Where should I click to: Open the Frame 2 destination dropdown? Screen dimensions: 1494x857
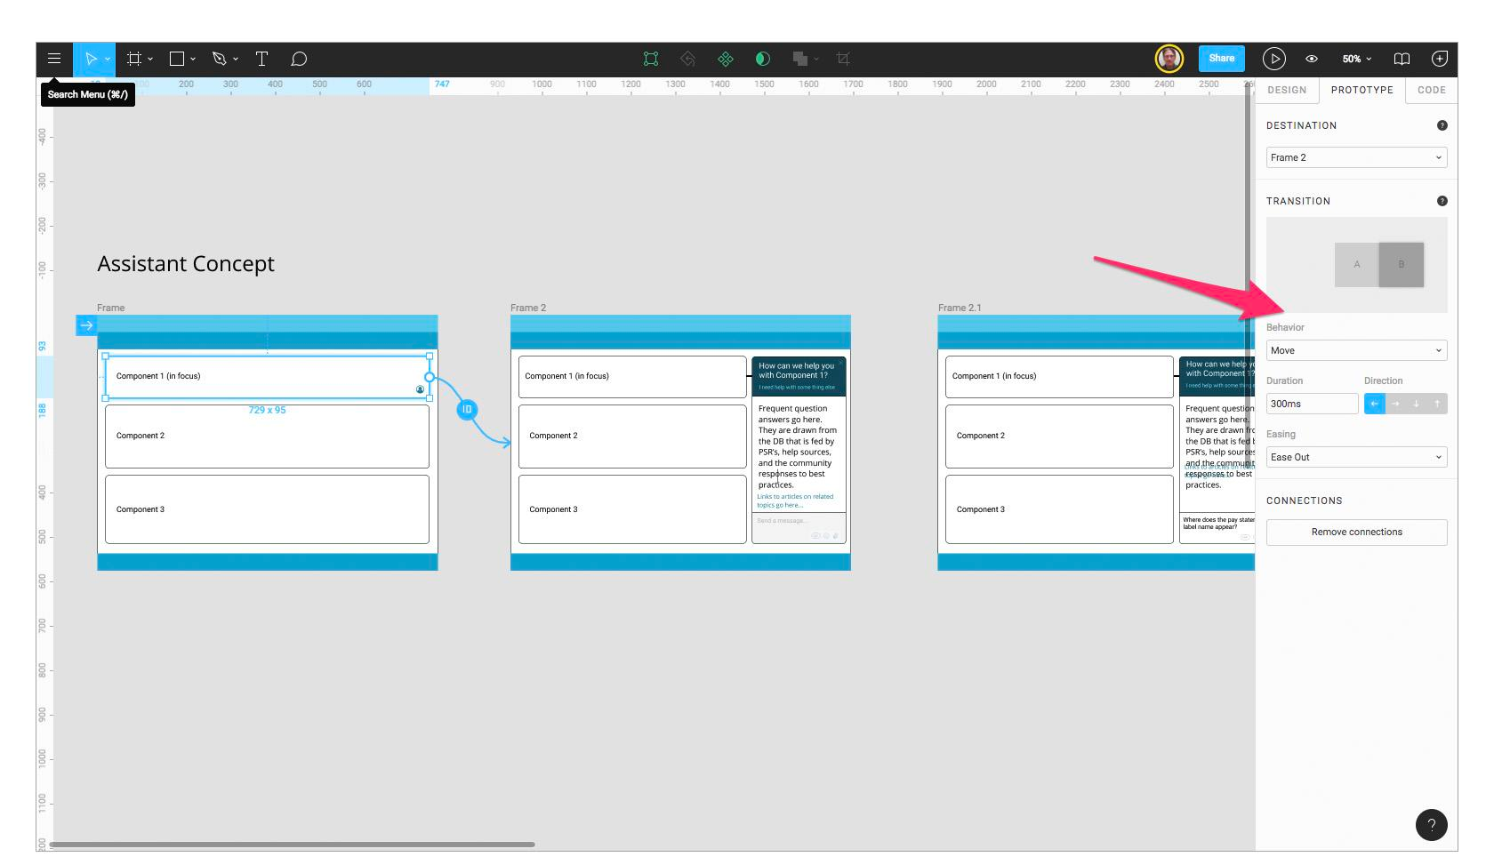point(1356,157)
